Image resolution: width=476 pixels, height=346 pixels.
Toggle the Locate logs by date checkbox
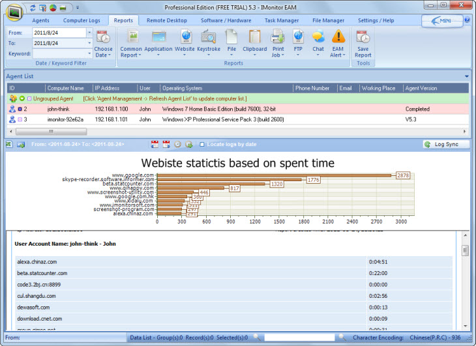(x=202, y=144)
